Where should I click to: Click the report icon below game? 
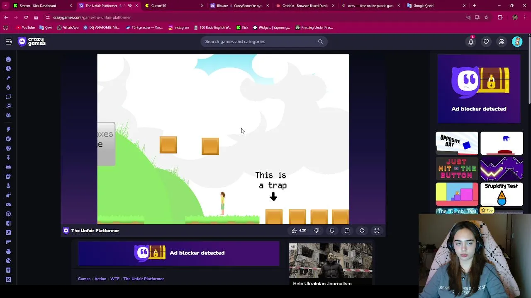tap(347, 231)
